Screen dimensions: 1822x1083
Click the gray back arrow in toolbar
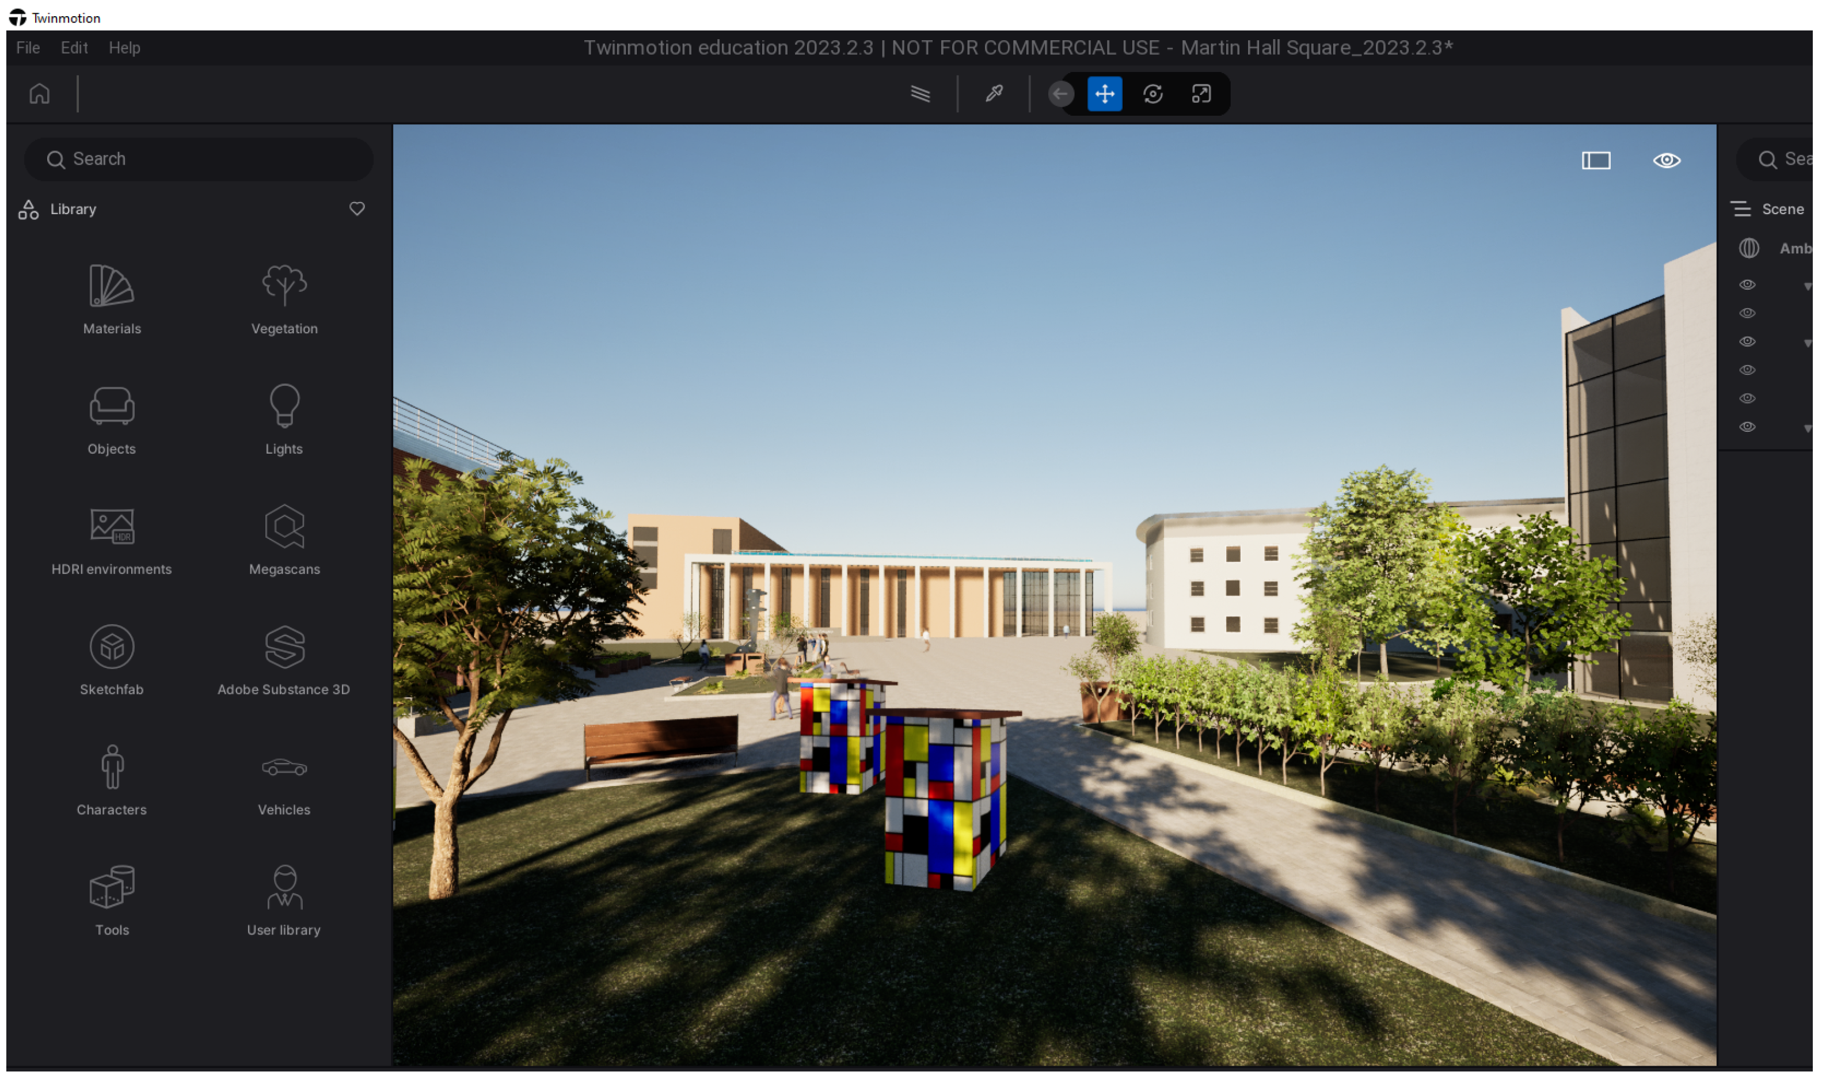coord(1061,93)
